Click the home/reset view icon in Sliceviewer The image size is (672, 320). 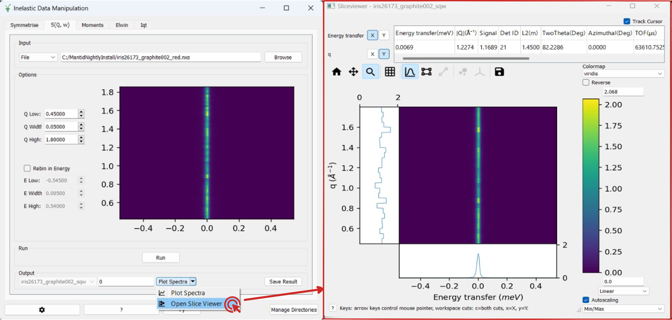click(x=337, y=71)
